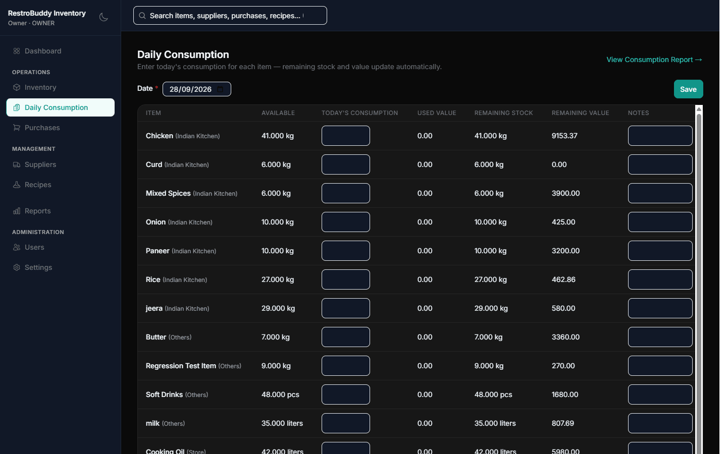
Task: Click Mixed Spices notes field
Action: point(660,193)
